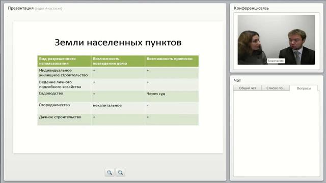
Task: Click the Анастасия name label on video
Action: (x=276, y=61)
